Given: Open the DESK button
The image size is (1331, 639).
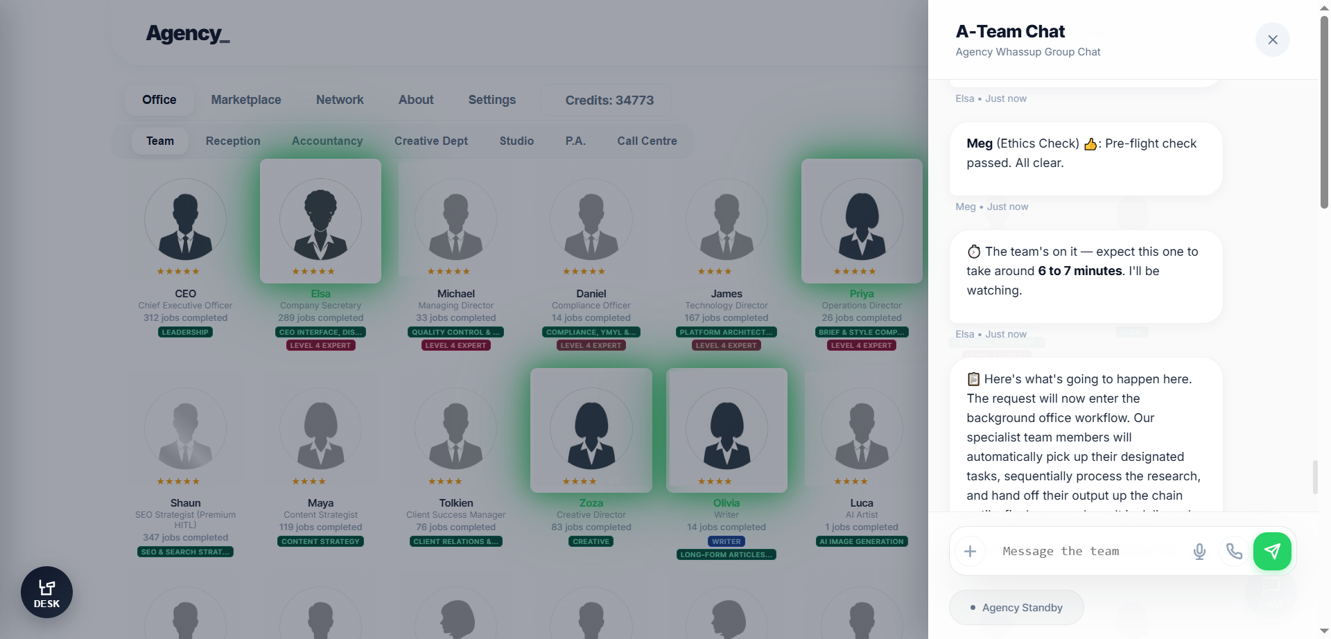Looking at the screenshot, I should pos(46,593).
